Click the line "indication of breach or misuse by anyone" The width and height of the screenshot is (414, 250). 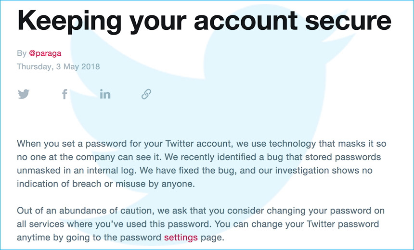(106, 184)
